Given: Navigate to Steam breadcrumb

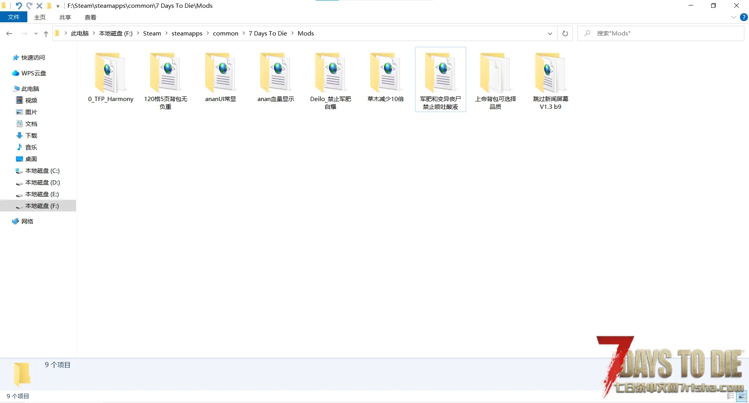Looking at the screenshot, I should tap(152, 33).
